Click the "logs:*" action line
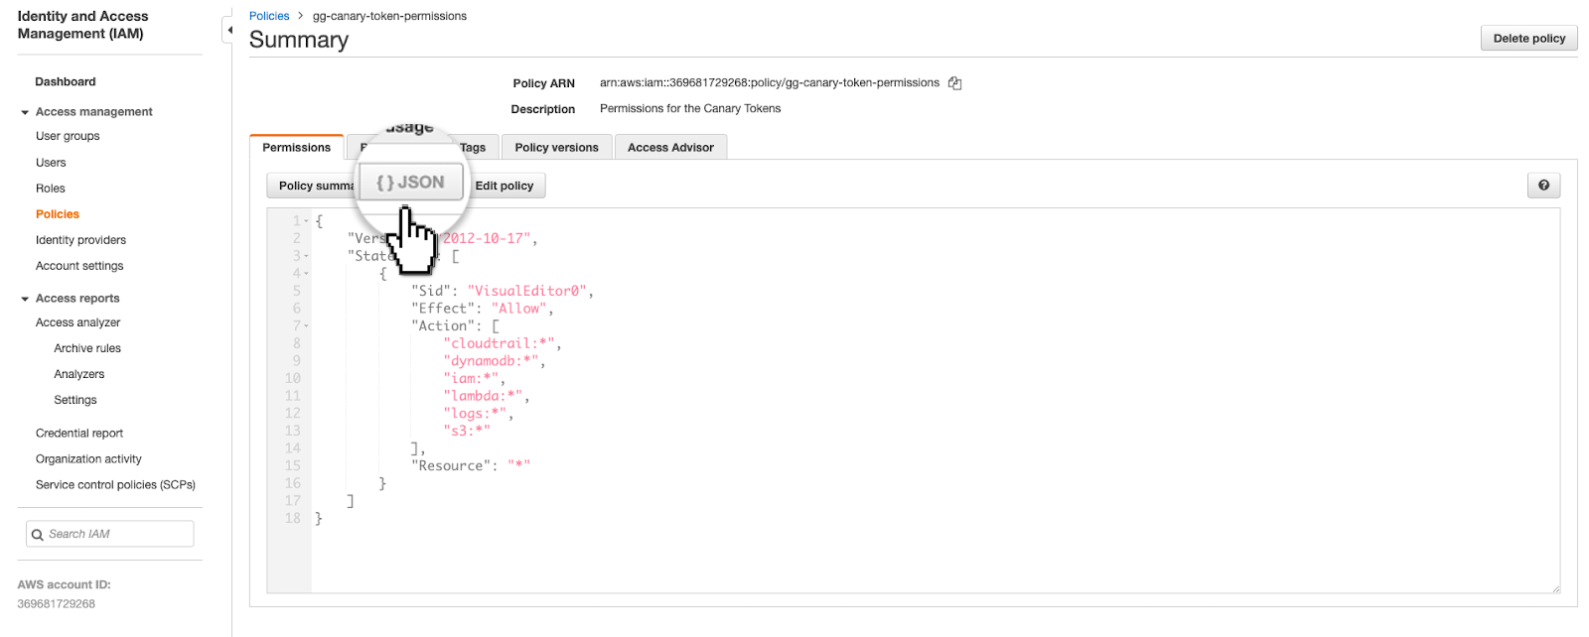The width and height of the screenshot is (1589, 637). pyautogui.click(x=479, y=414)
